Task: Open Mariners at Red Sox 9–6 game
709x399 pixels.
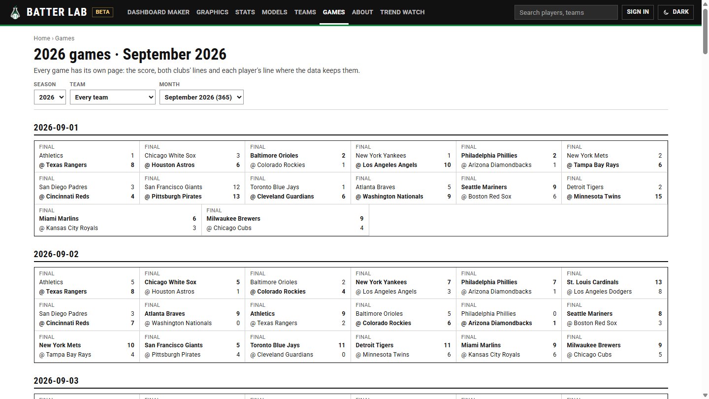Action: tap(509, 188)
